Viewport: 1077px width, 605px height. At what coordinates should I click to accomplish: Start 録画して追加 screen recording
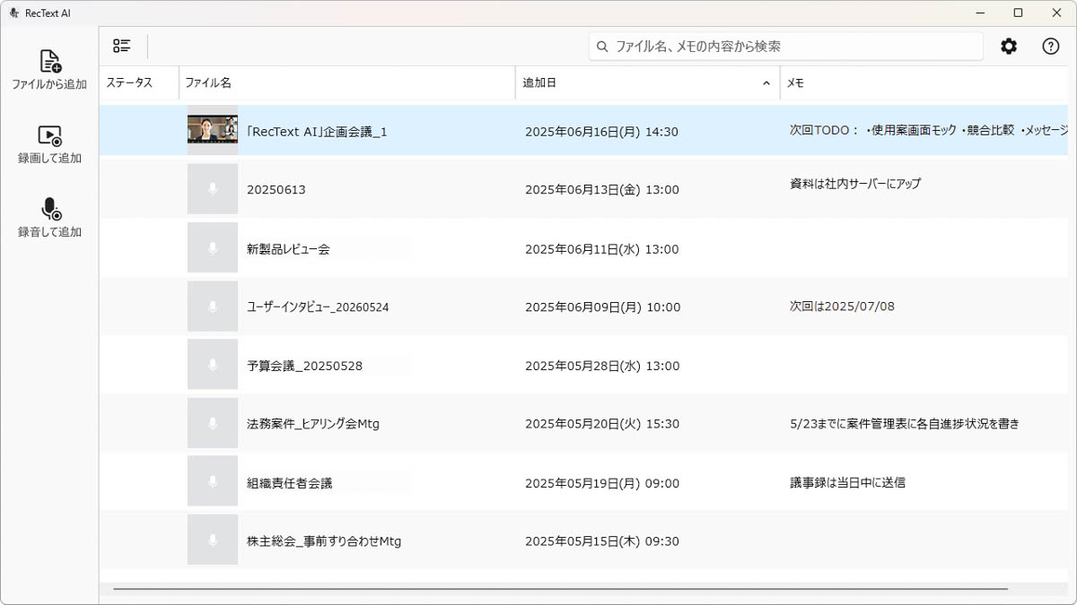click(x=49, y=135)
